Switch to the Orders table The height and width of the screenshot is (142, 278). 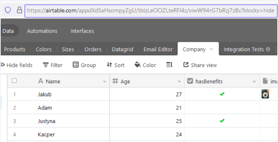coord(93,49)
